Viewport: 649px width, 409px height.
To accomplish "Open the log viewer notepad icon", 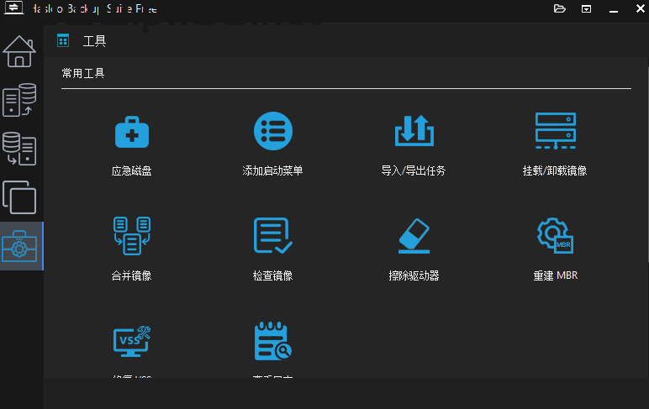I will (272, 340).
